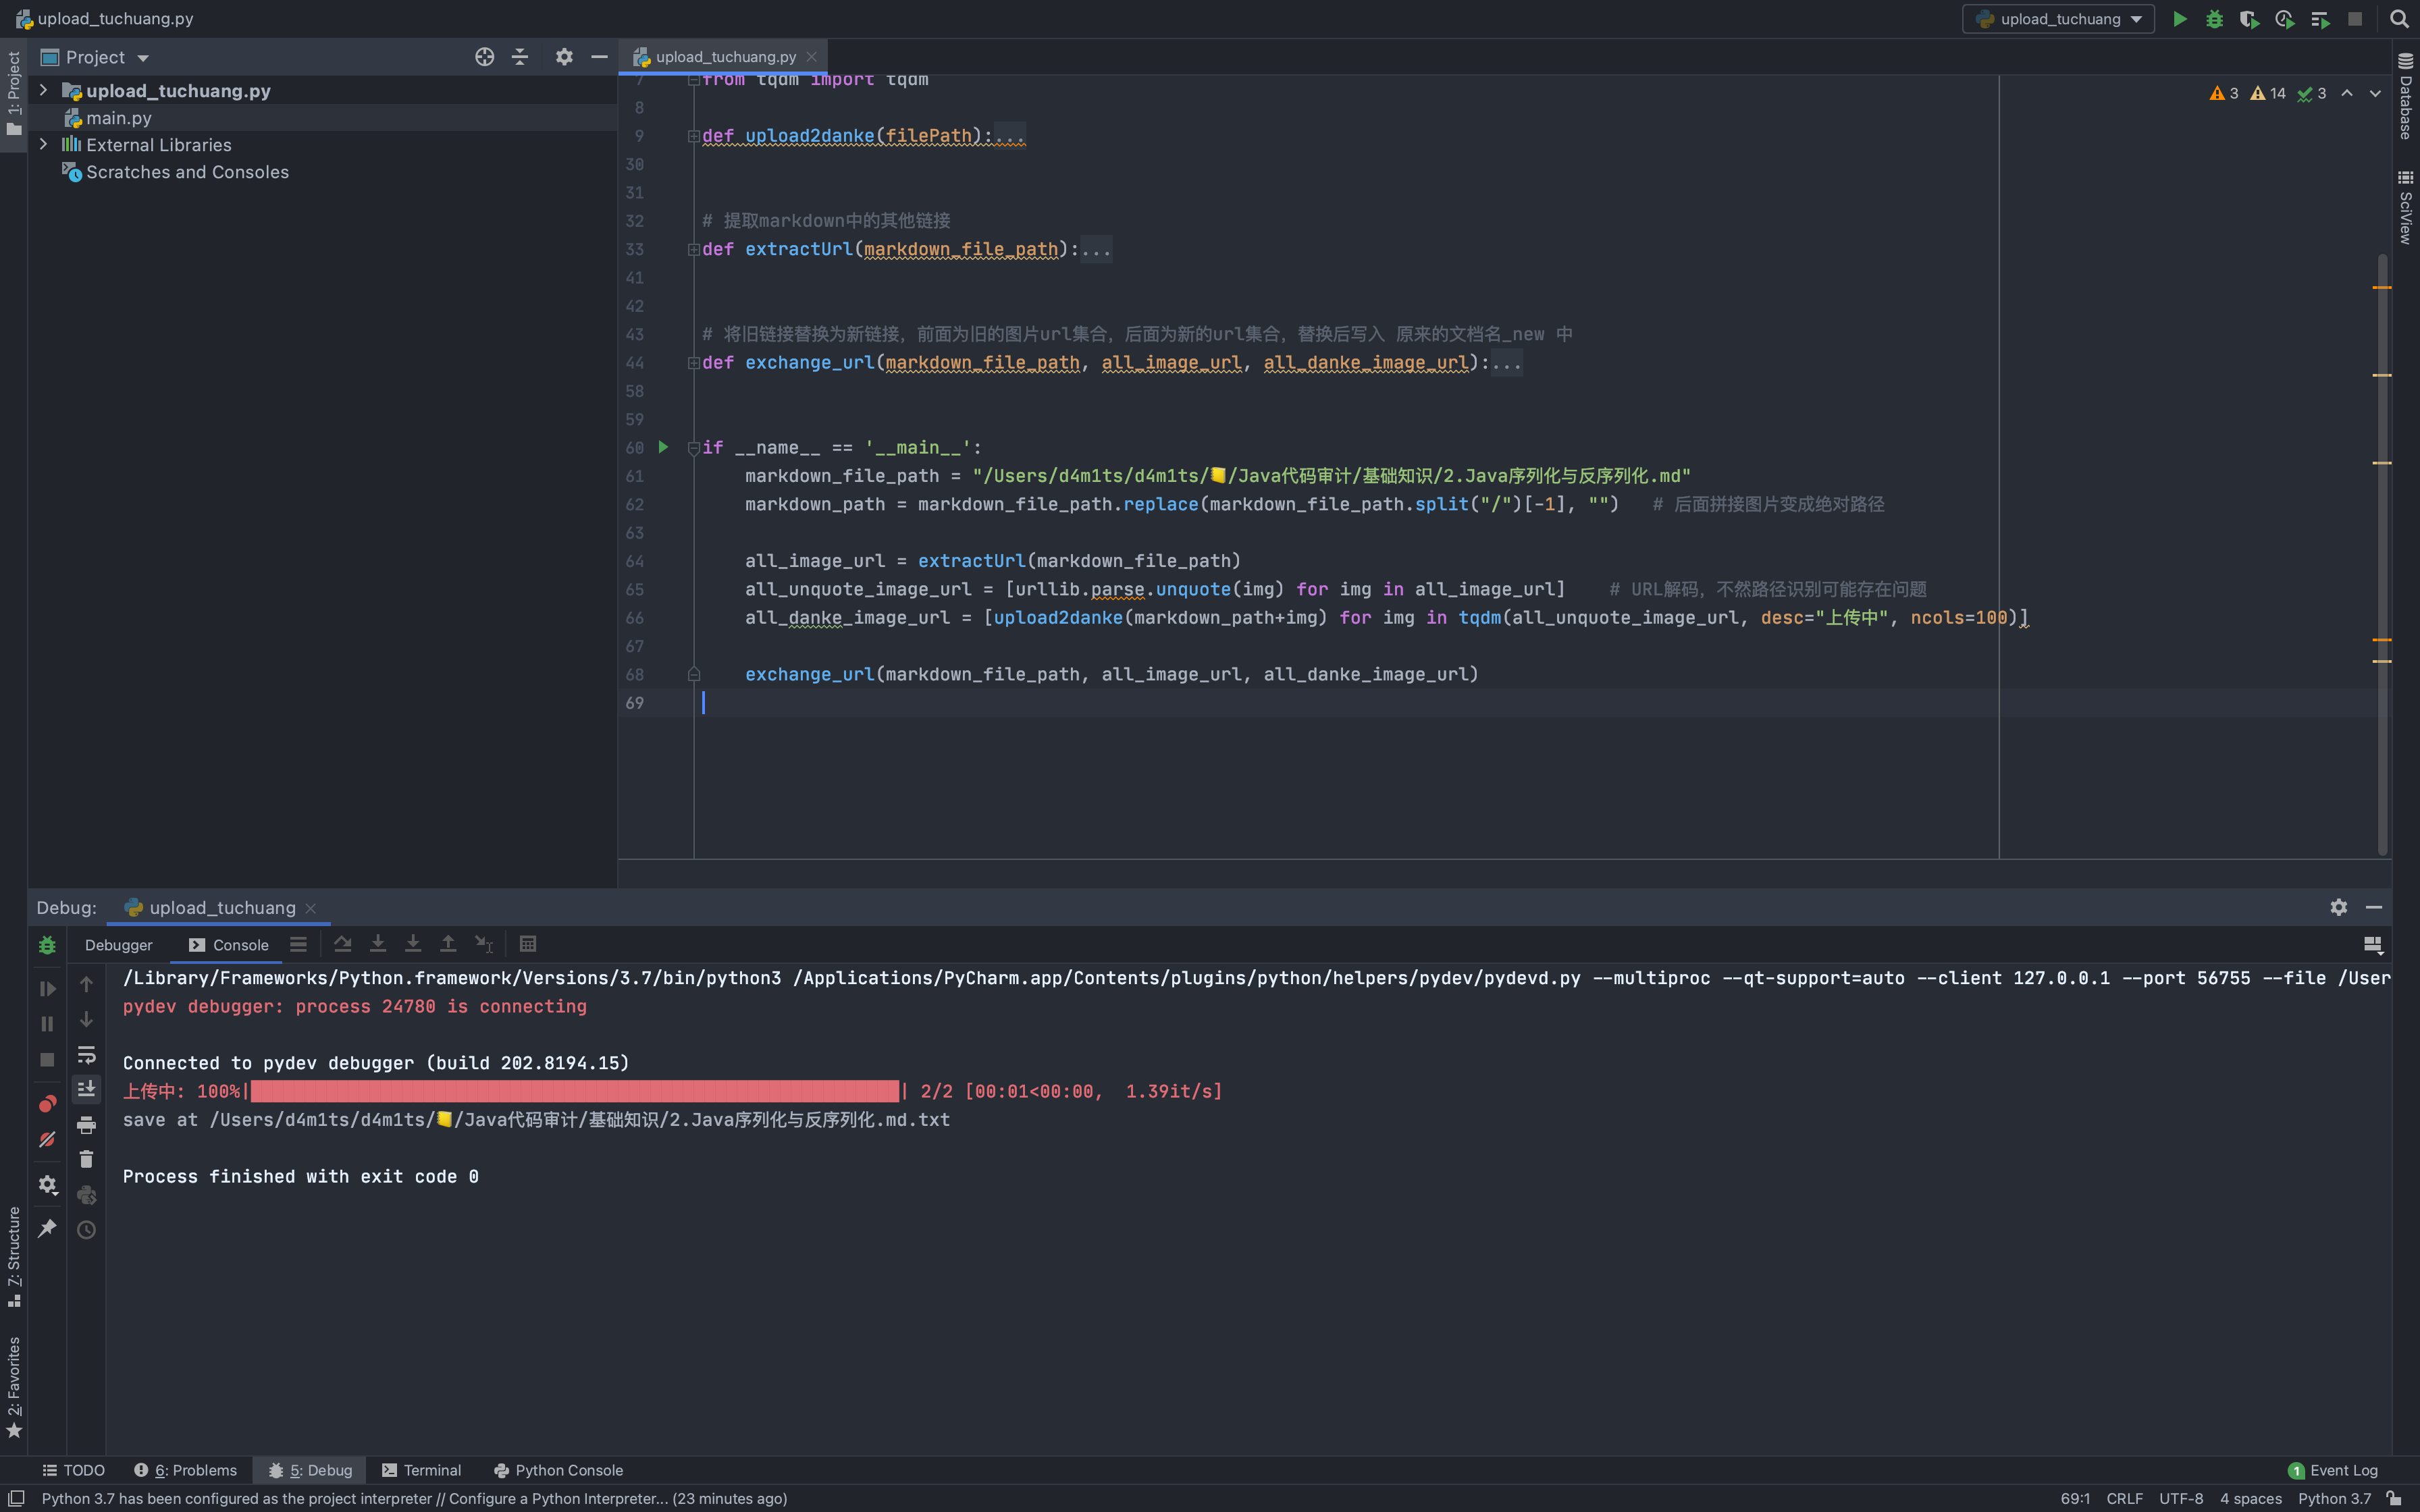
Task: Toggle soft-wrap in debug console
Action: point(86,1055)
